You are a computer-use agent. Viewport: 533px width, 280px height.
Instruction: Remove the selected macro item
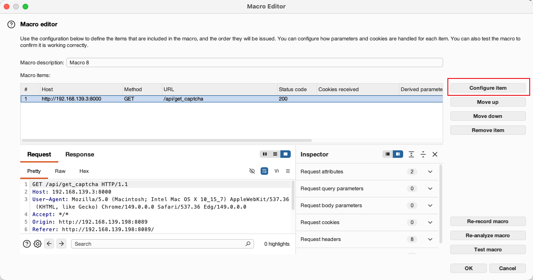pyautogui.click(x=488, y=130)
